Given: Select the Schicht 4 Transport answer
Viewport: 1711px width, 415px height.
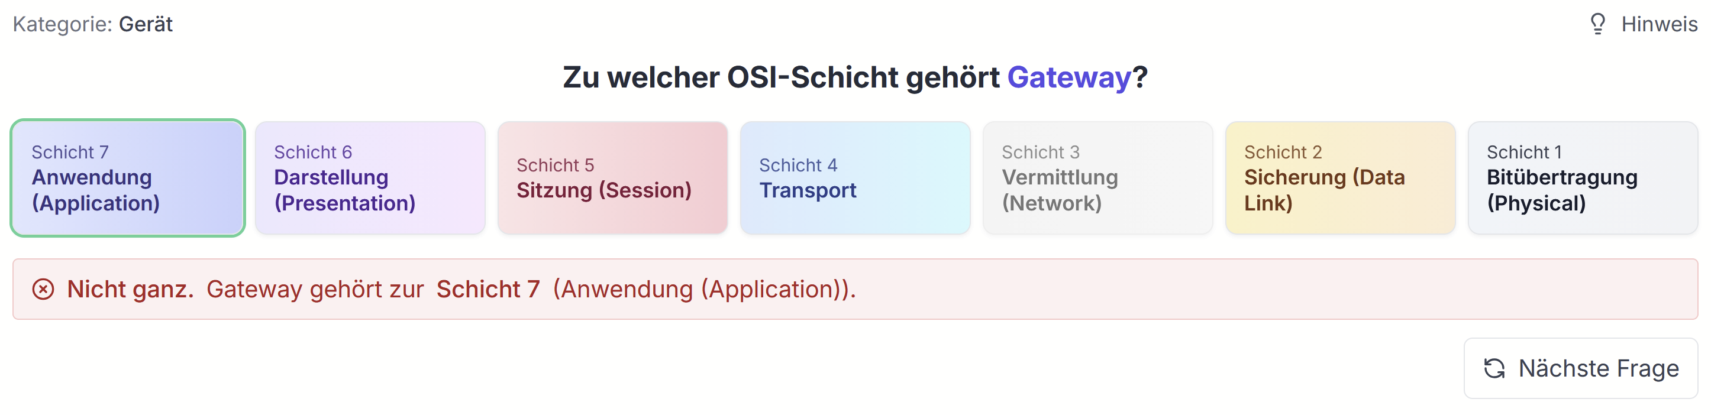Looking at the screenshot, I should [855, 178].
